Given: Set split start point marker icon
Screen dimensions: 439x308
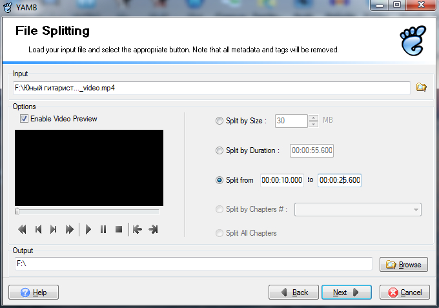Looking at the screenshot, I should 137,229.
